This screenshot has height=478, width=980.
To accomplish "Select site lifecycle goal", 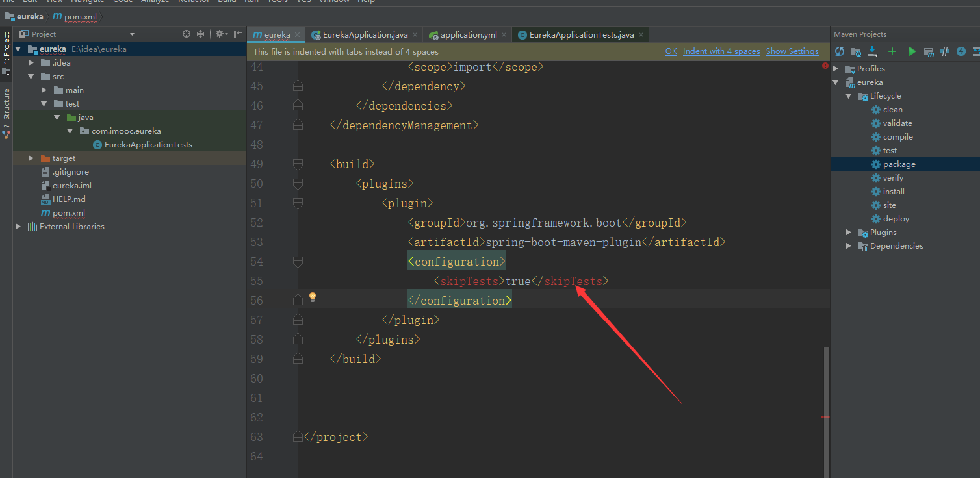I will click(x=889, y=205).
